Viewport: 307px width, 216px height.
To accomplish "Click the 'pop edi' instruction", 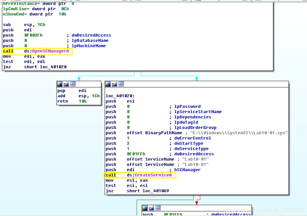I will coord(72,91).
